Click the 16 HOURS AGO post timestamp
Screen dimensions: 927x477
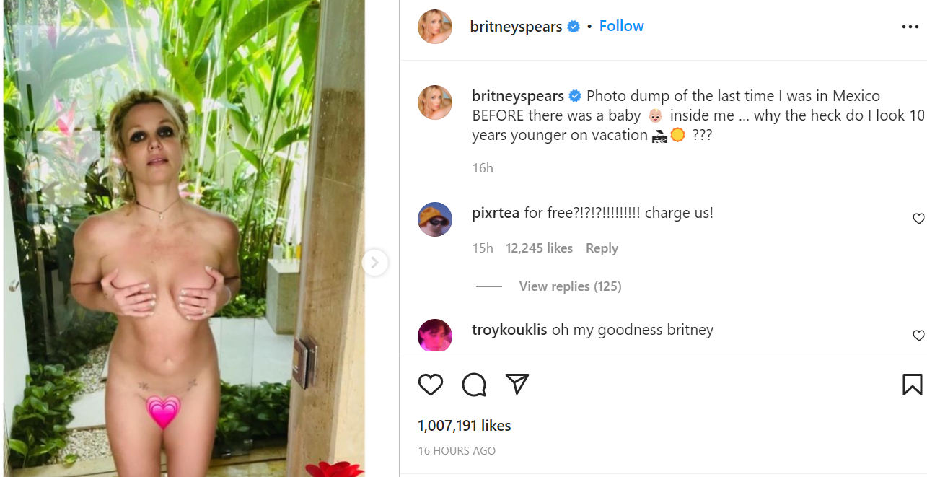(457, 450)
